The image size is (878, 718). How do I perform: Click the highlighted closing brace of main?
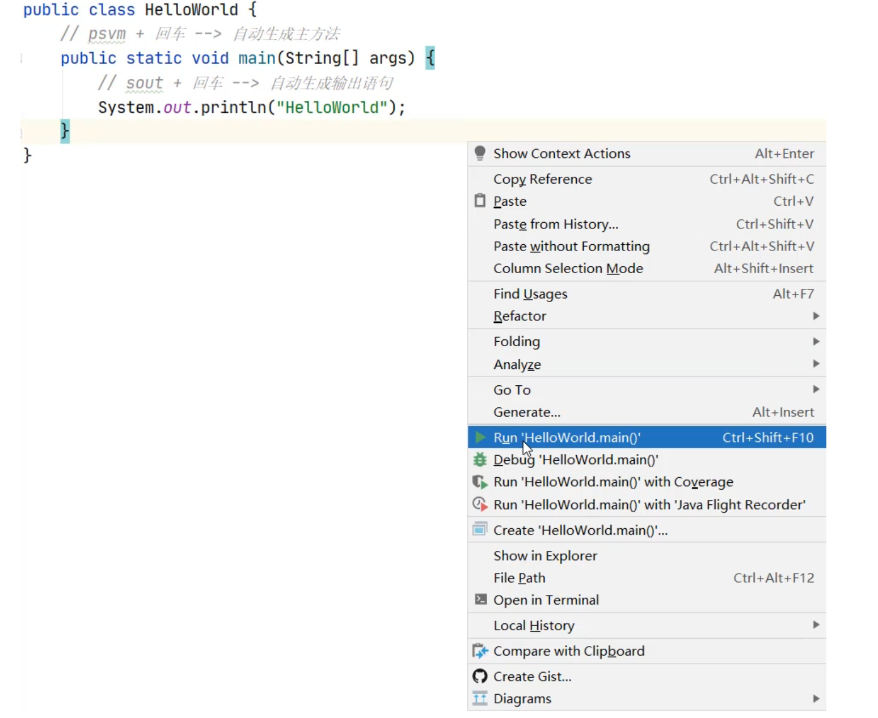65,131
